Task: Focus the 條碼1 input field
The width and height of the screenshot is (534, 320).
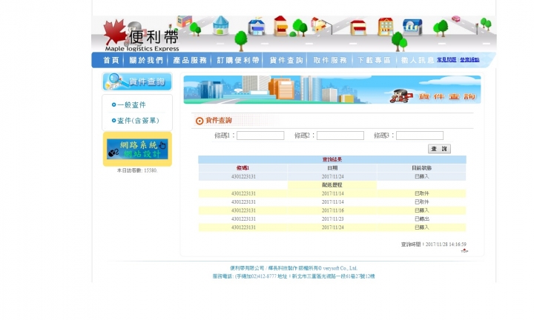Action: pyautogui.click(x=260, y=136)
